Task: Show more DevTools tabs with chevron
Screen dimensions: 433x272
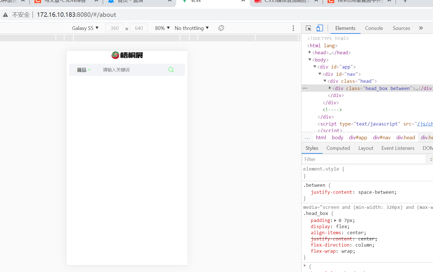Action: click(x=421, y=28)
